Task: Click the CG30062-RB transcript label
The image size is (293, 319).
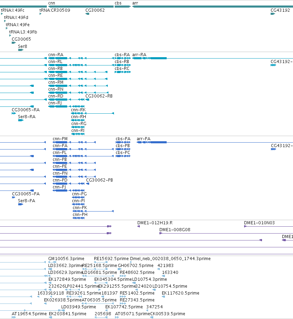Action: click(99, 96)
